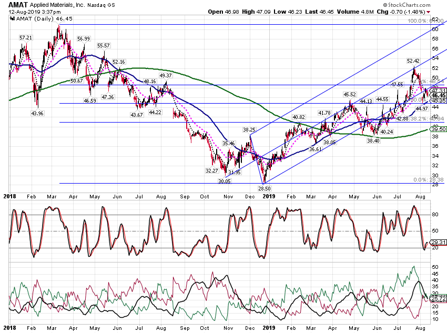Image resolution: width=447 pixels, height=333 pixels.
Task: Click the AMAT ticker symbol in the header
Action: pyautogui.click(x=18, y=5)
